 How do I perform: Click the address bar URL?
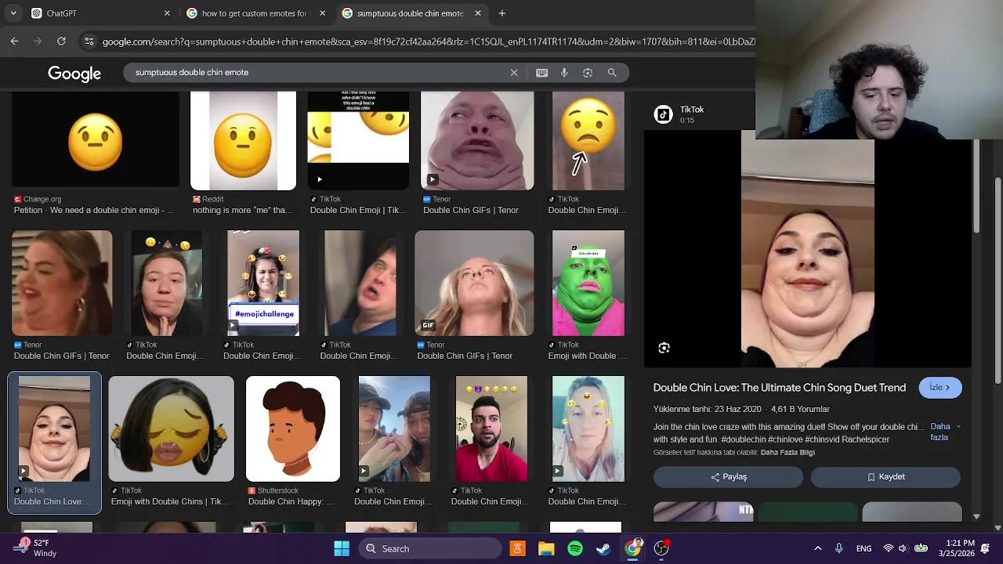click(x=427, y=42)
